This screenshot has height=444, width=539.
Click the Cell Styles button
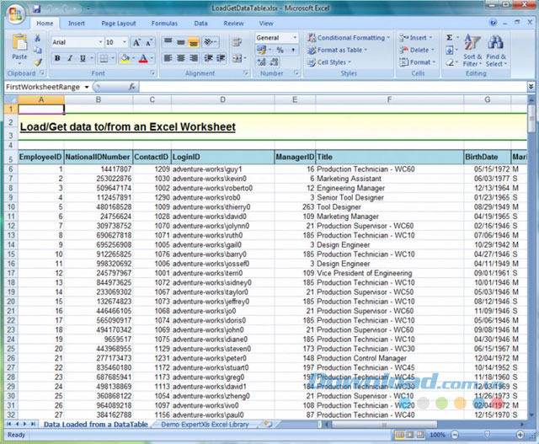coord(332,62)
